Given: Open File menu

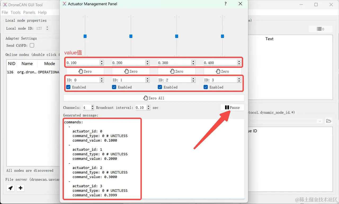Looking at the screenshot, I should (5, 12).
